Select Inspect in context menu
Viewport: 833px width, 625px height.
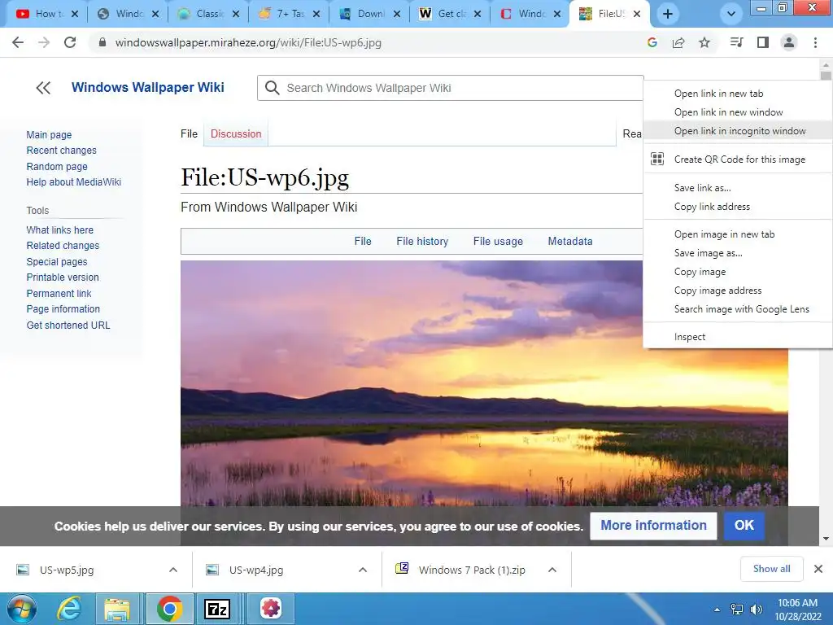[x=738, y=337]
